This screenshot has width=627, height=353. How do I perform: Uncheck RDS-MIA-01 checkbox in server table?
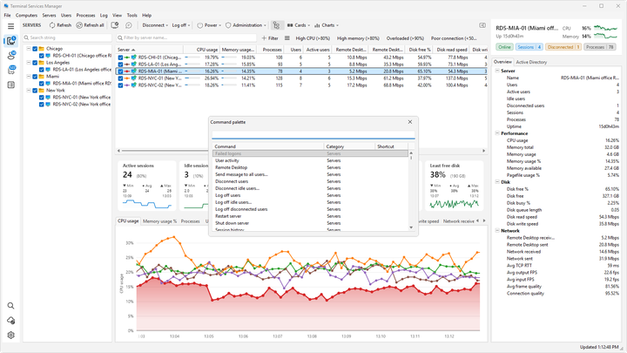click(120, 71)
